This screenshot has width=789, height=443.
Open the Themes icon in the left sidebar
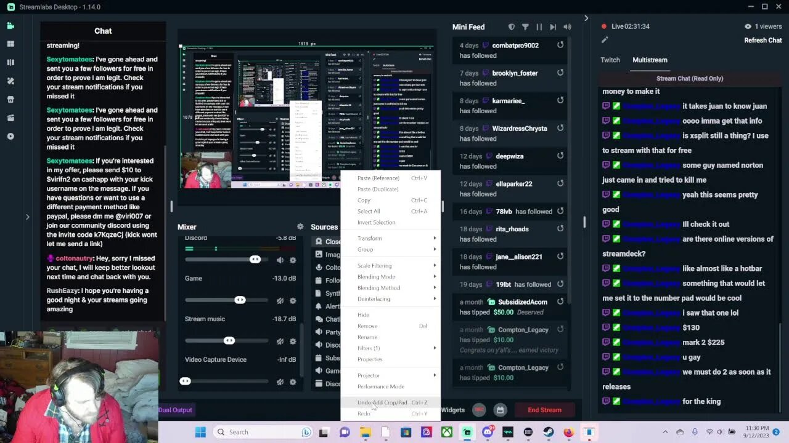(x=10, y=81)
